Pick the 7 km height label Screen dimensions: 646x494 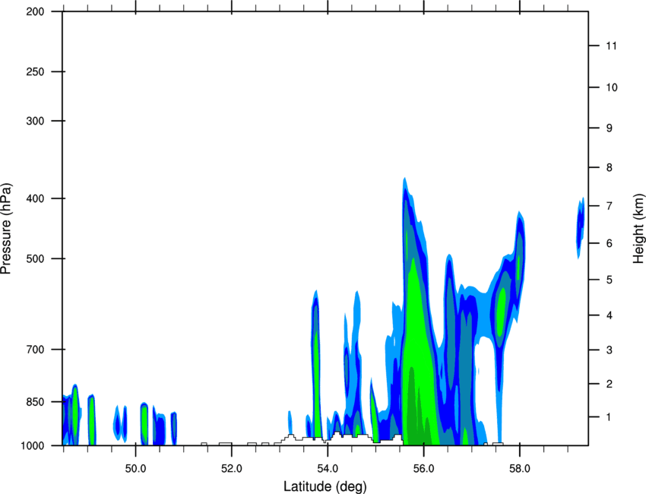coord(610,206)
